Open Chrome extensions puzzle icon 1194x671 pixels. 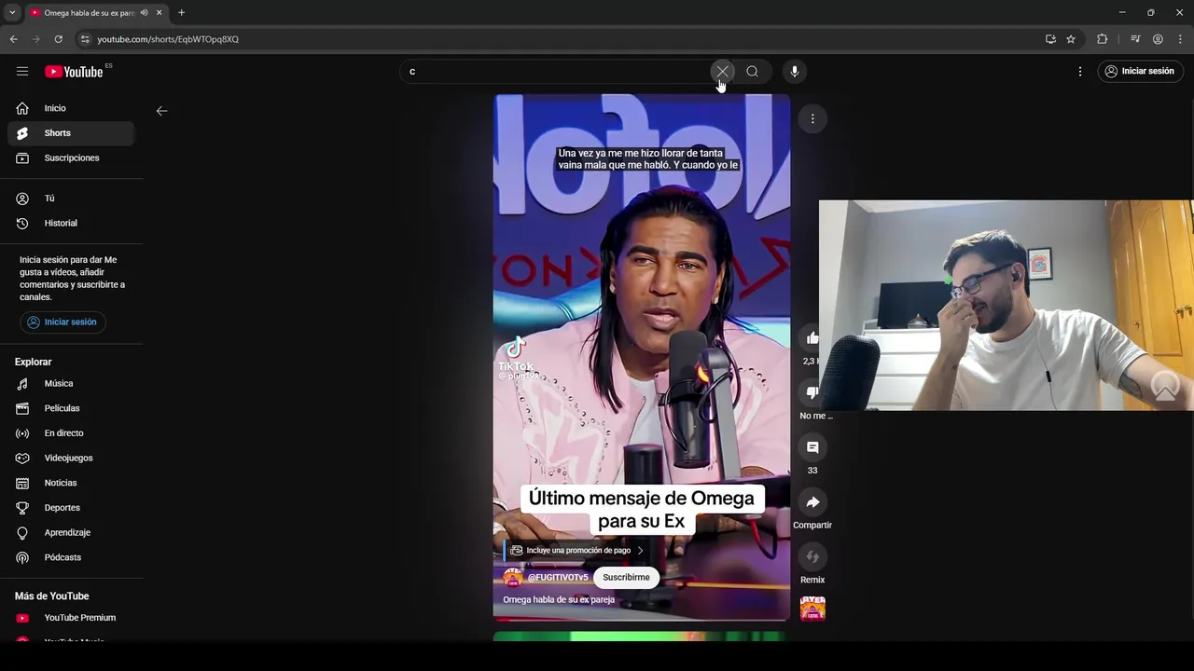coord(1103,39)
